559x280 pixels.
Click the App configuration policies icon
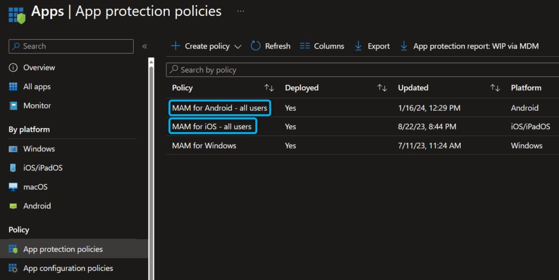pos(13,268)
